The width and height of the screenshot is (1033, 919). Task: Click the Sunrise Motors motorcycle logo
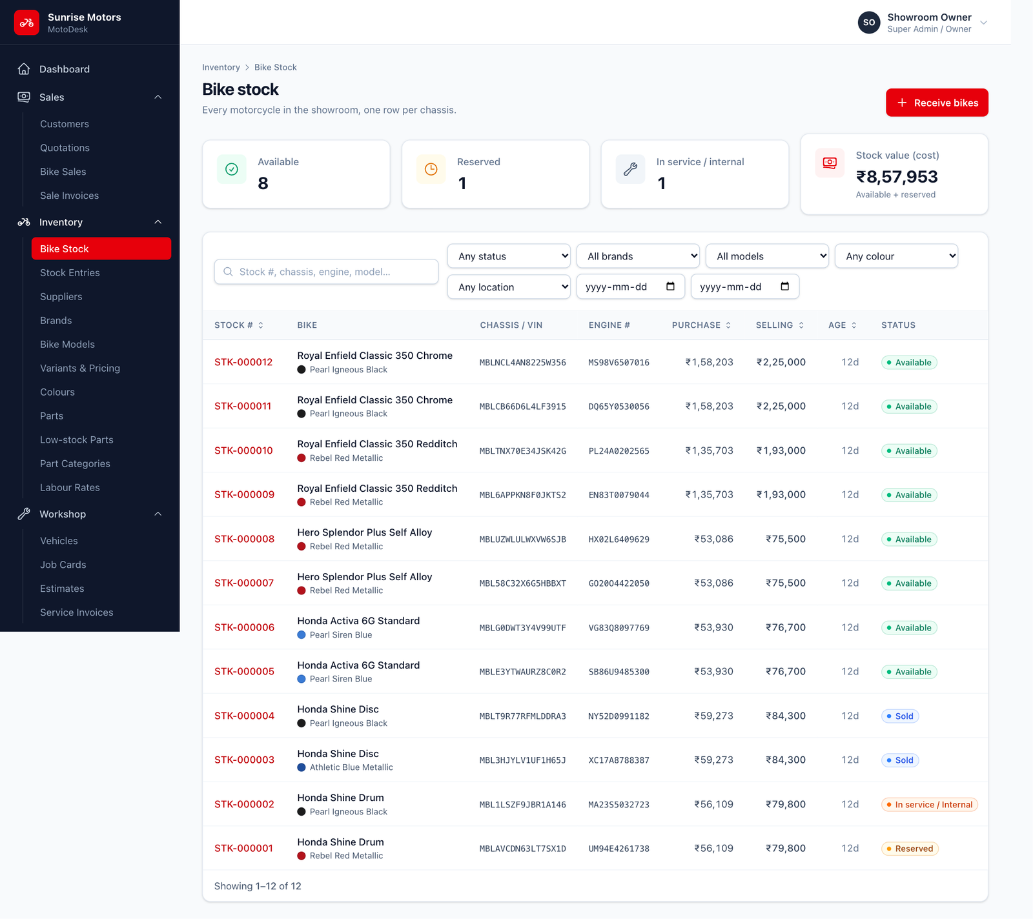pyautogui.click(x=26, y=23)
